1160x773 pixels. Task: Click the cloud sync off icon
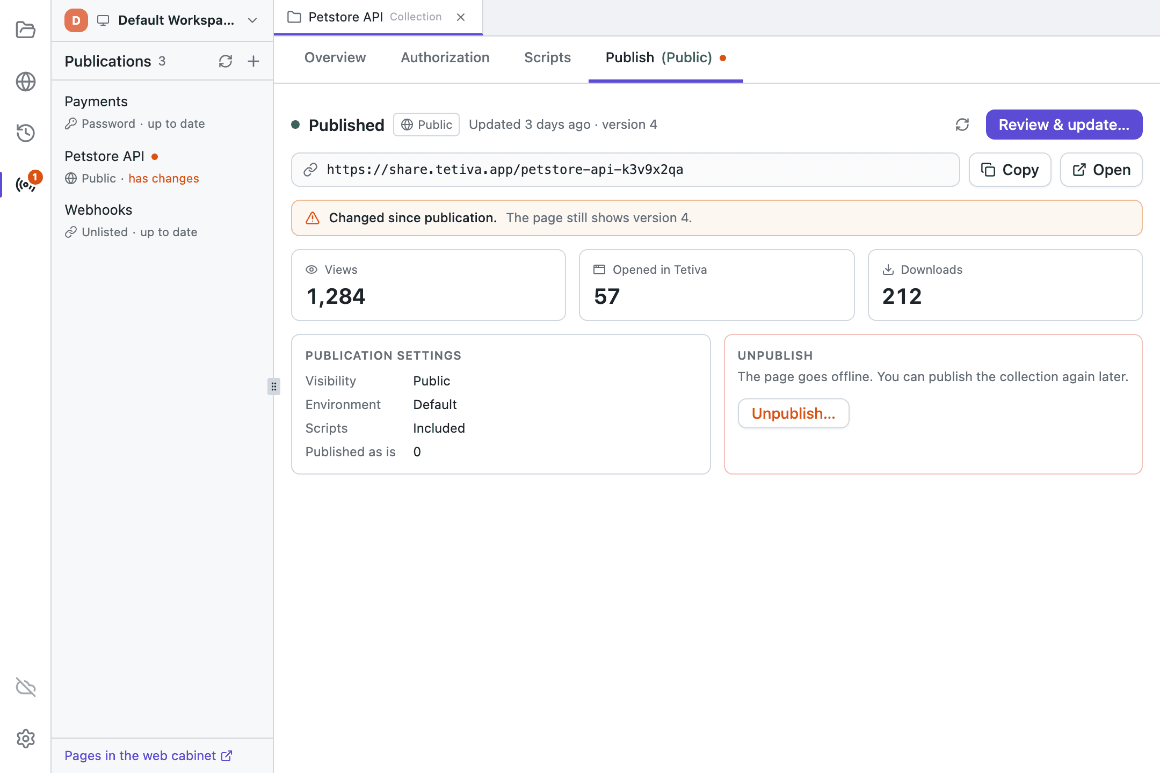point(25,687)
